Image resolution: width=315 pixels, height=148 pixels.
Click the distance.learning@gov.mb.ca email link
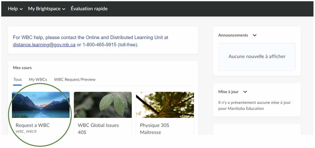pos(44,45)
